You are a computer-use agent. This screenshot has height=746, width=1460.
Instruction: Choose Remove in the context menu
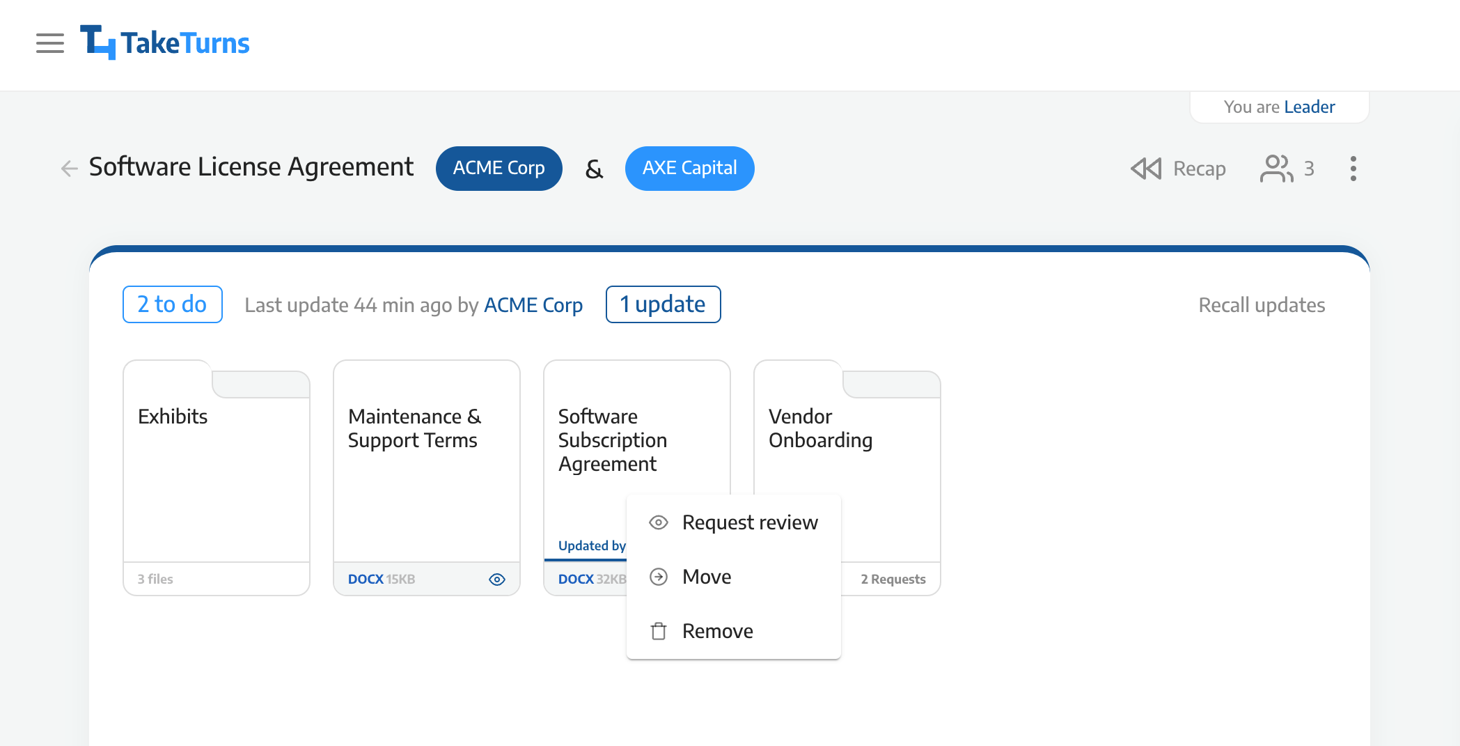coord(734,631)
